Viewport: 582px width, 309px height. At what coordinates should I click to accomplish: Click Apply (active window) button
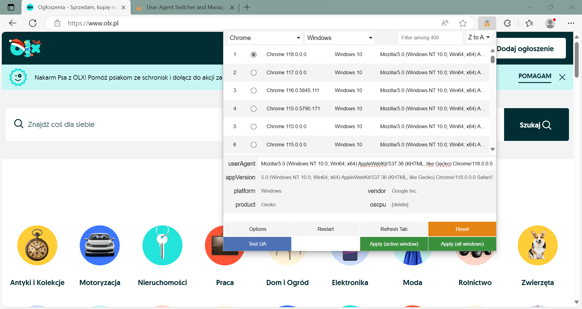coord(394,244)
